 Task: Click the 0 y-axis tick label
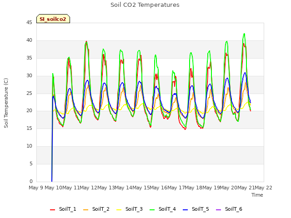pos(31,182)
